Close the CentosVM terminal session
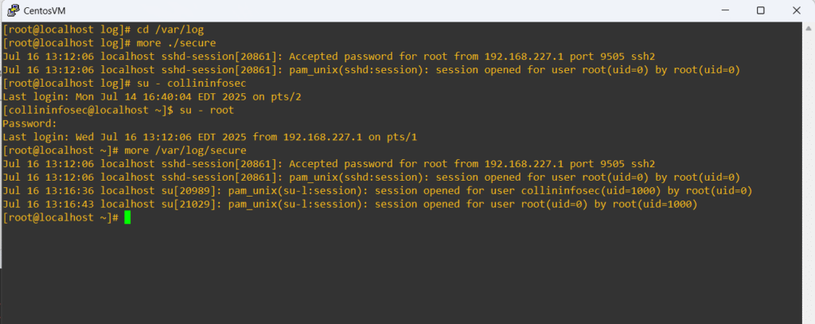 click(797, 10)
